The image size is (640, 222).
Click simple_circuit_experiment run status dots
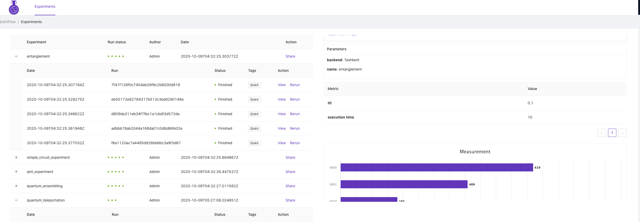coord(116,157)
